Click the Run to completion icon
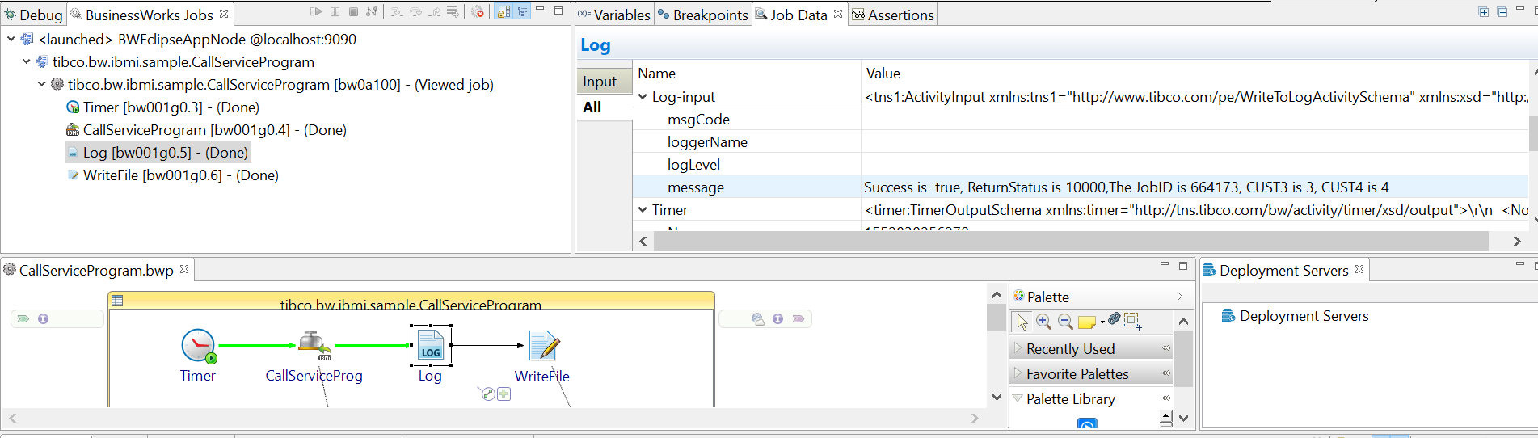This screenshot has height=438, width=1538. click(x=453, y=12)
